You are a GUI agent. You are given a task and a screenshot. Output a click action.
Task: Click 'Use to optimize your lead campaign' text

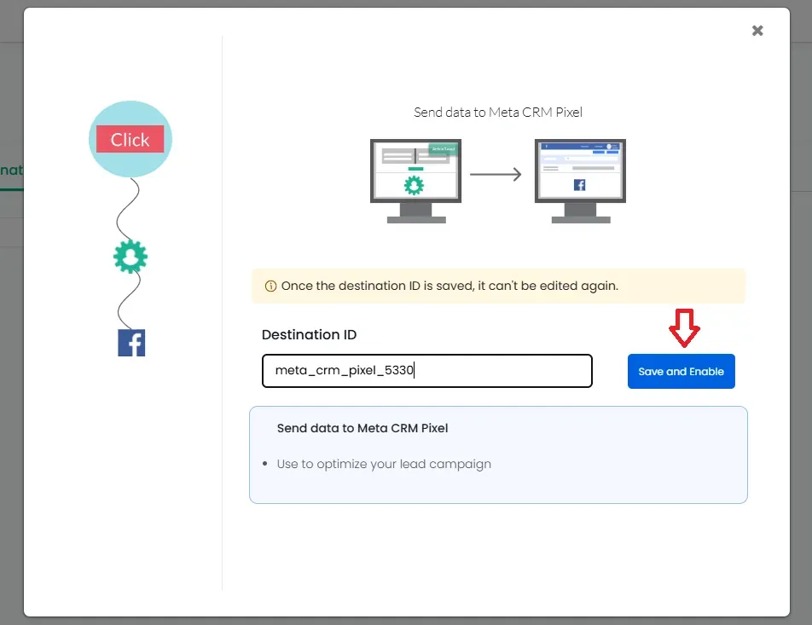click(384, 464)
